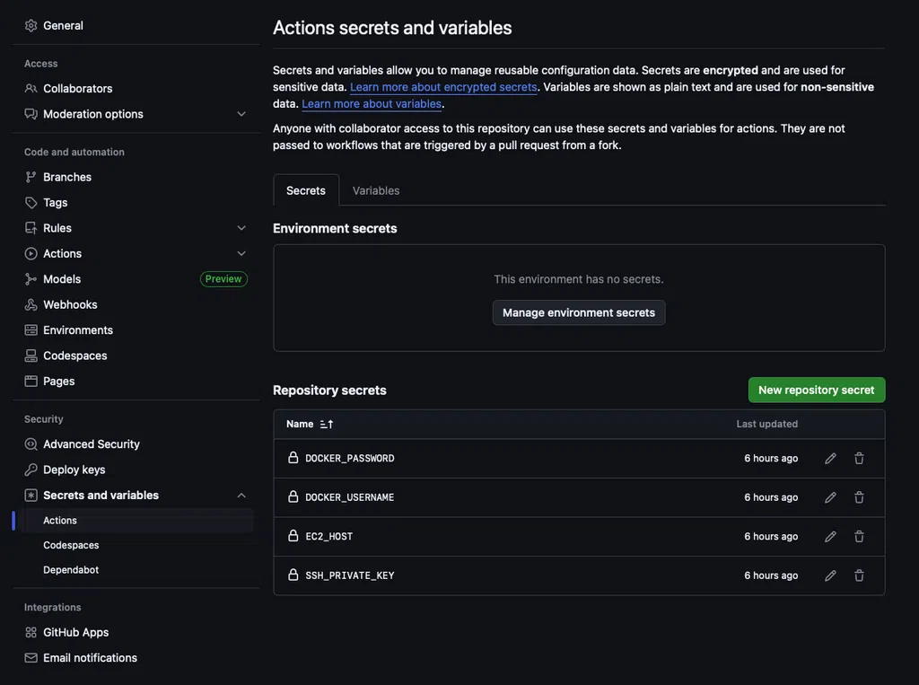Click the people icon beside Collaborators
Viewport: 919px width, 685px height.
[x=31, y=89]
